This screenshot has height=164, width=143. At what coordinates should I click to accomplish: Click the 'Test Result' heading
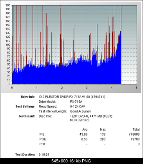[27, 116]
